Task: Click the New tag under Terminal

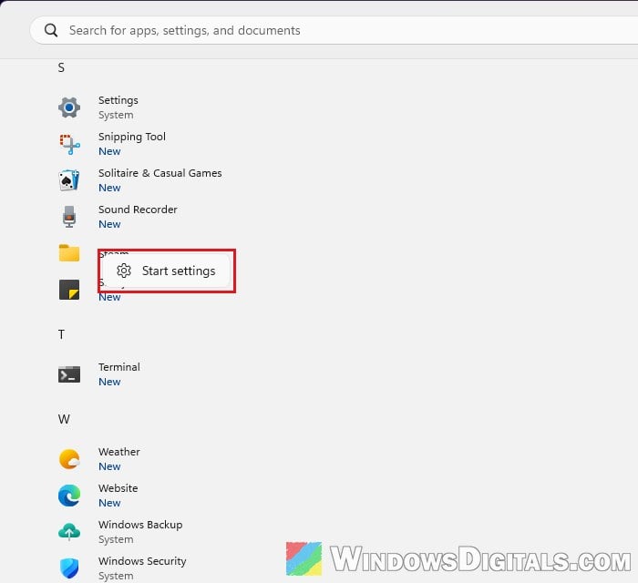Action: (109, 382)
